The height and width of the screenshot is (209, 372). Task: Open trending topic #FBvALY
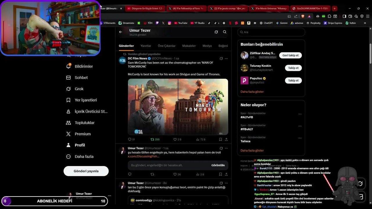(x=247, y=129)
